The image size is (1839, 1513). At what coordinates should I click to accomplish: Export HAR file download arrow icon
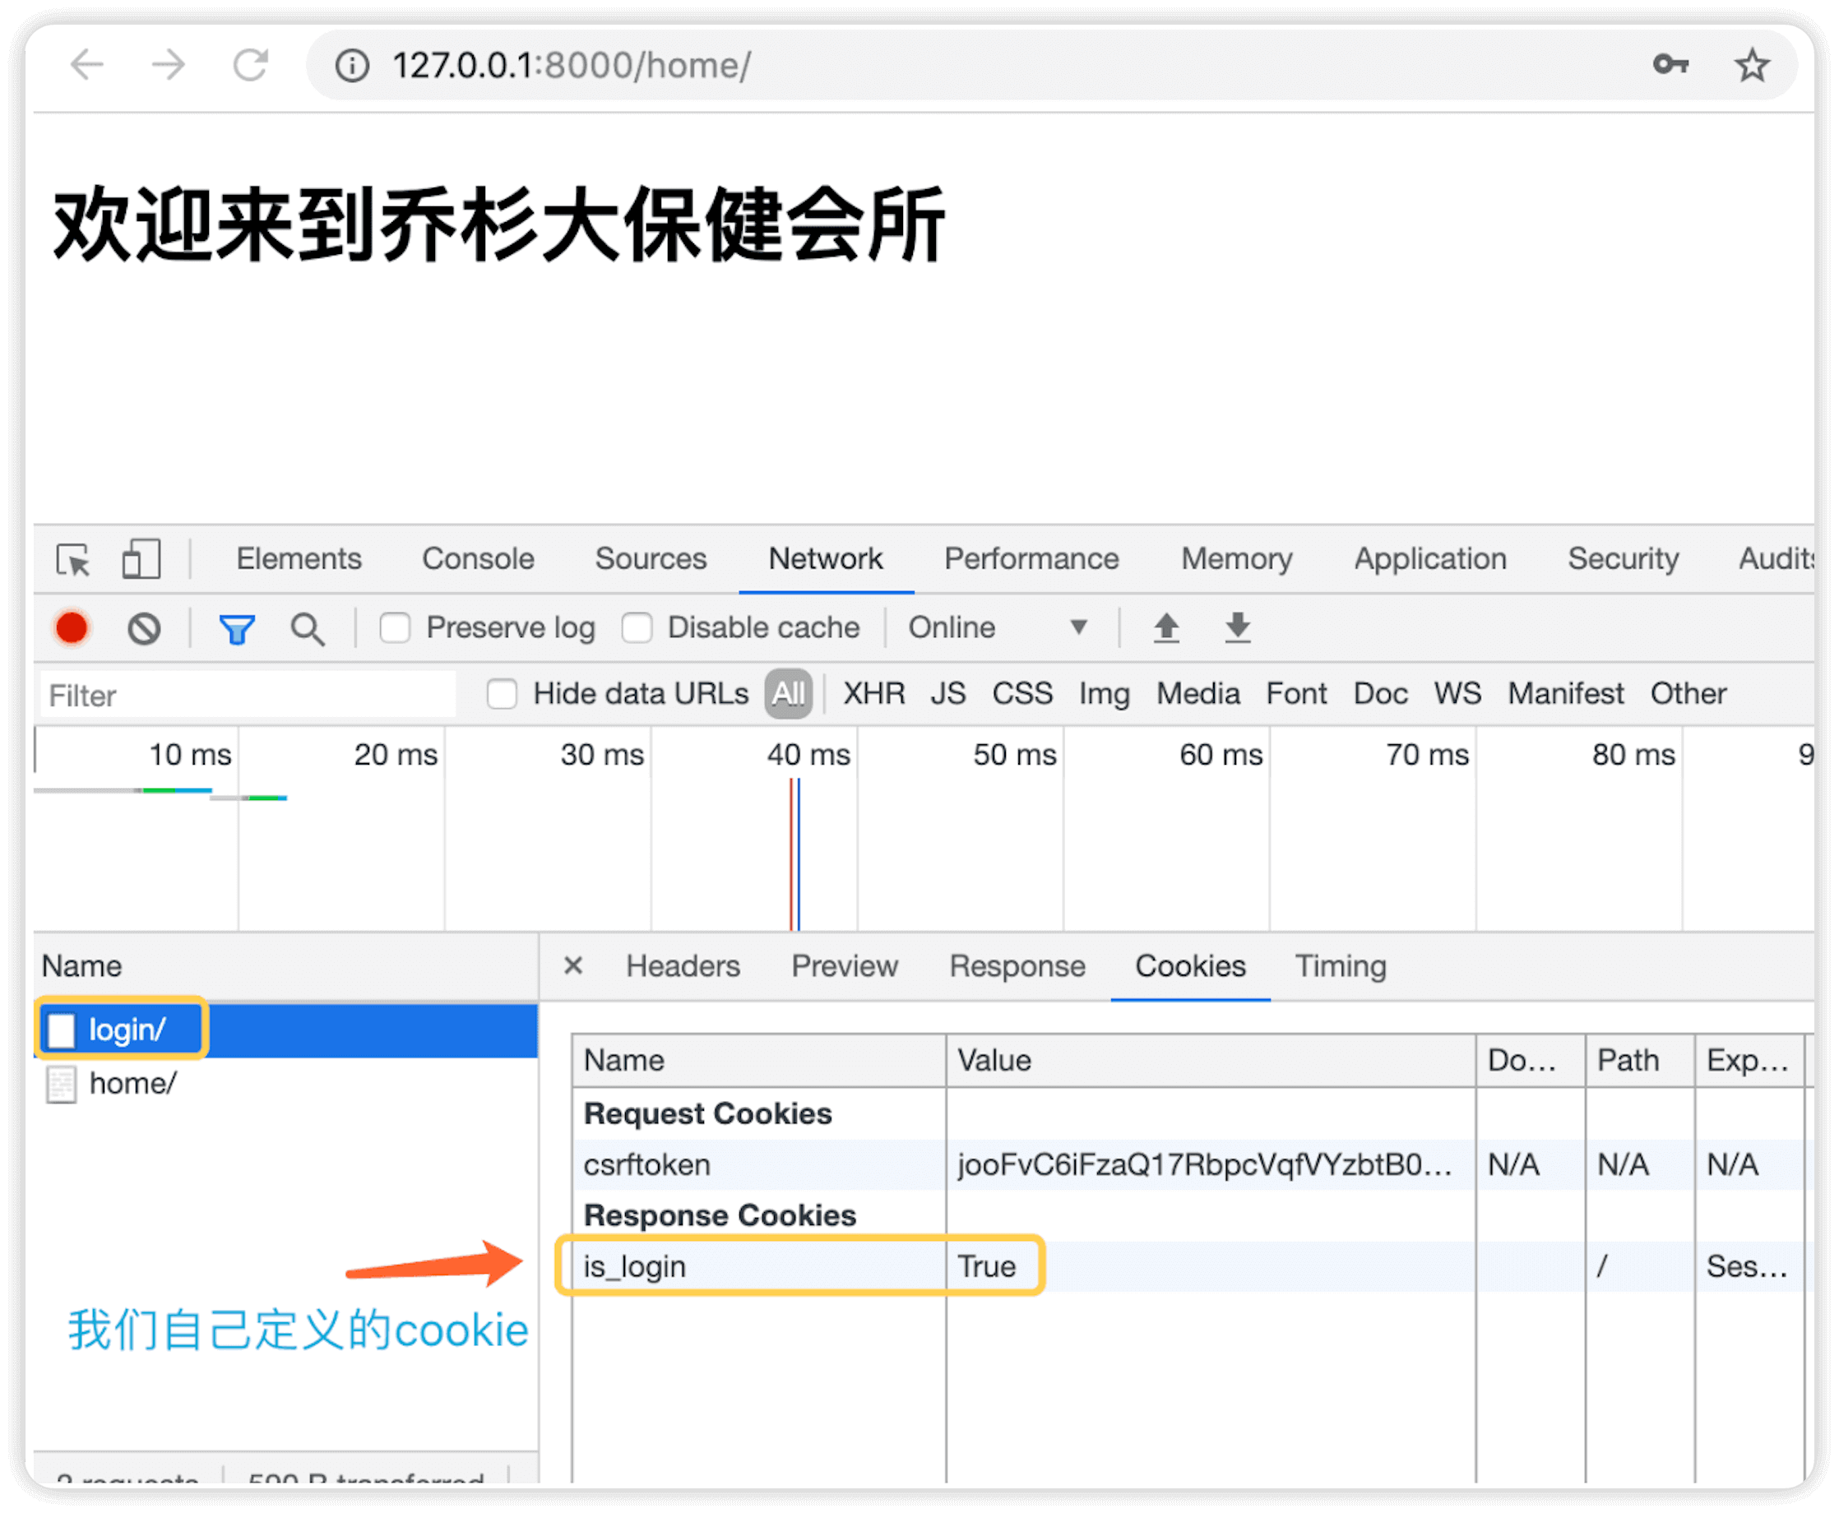tap(1238, 627)
